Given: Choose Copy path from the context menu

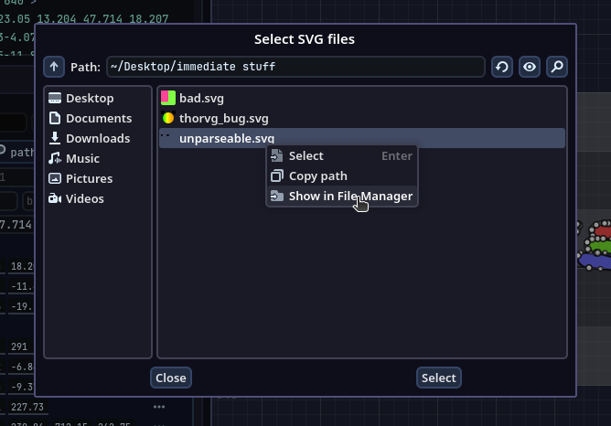Looking at the screenshot, I should (x=317, y=176).
